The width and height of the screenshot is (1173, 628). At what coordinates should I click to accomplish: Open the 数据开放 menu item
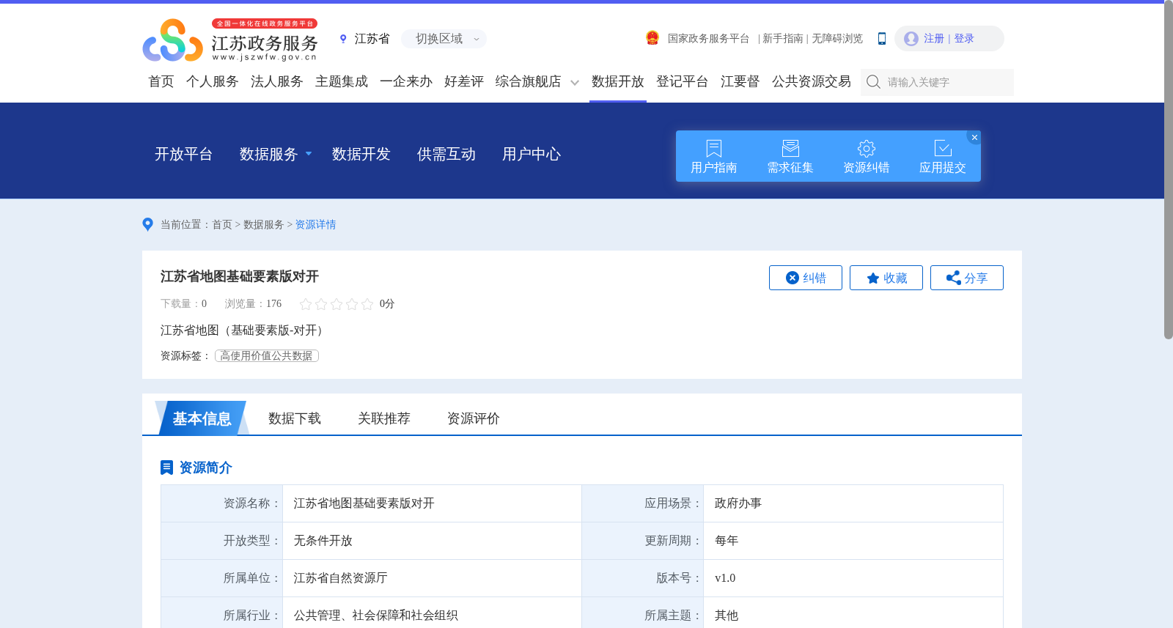[618, 81]
